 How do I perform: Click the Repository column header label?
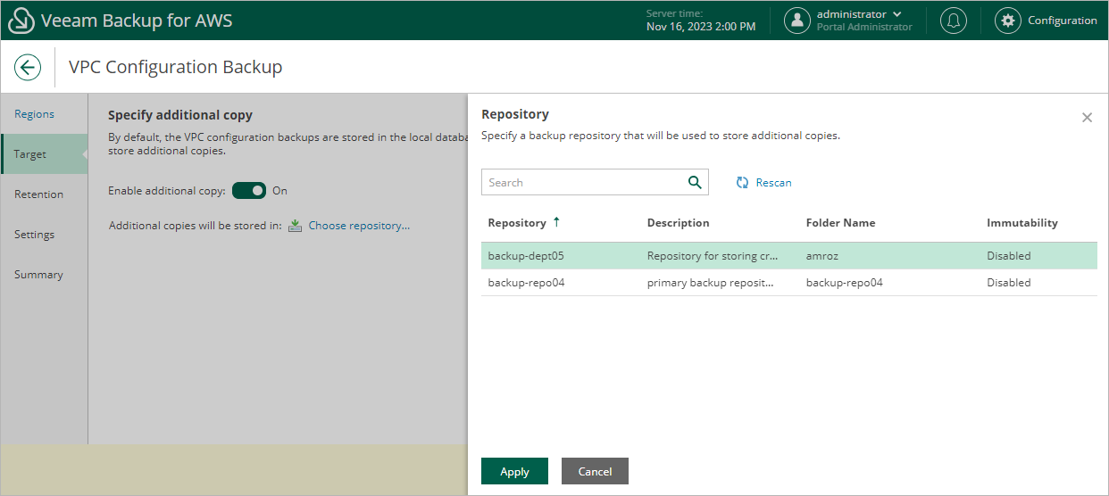coord(516,222)
